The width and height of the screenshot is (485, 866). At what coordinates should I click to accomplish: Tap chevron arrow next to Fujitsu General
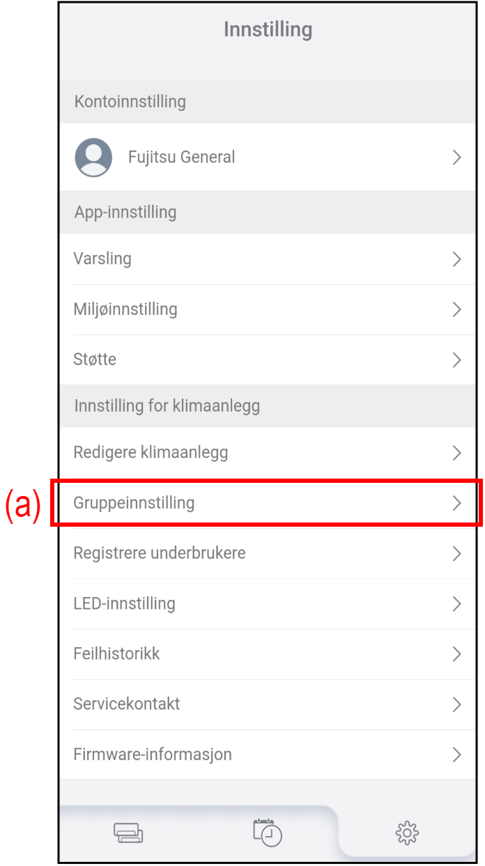tap(457, 157)
